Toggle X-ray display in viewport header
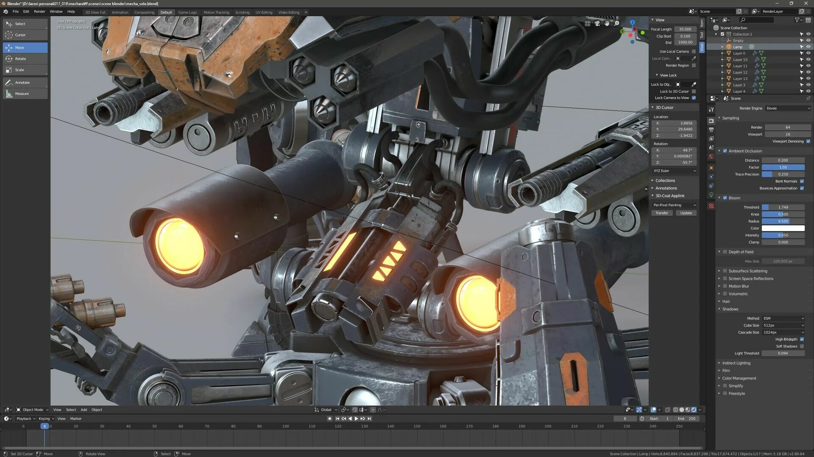This screenshot has width=814, height=457. click(x=668, y=410)
